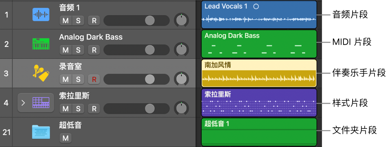Select the Lead Vocals 1 audio region

tap(259, 14)
